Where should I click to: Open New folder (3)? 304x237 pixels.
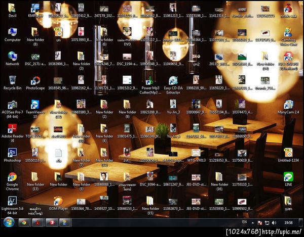(82, 61)
